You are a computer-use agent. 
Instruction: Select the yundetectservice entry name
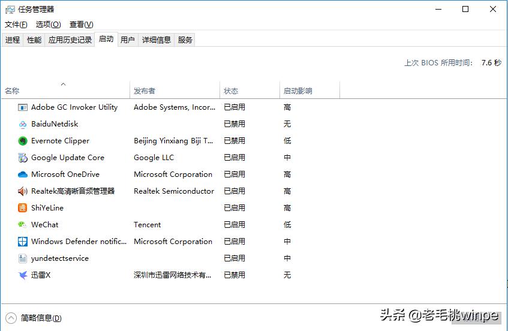pyautogui.click(x=60, y=258)
